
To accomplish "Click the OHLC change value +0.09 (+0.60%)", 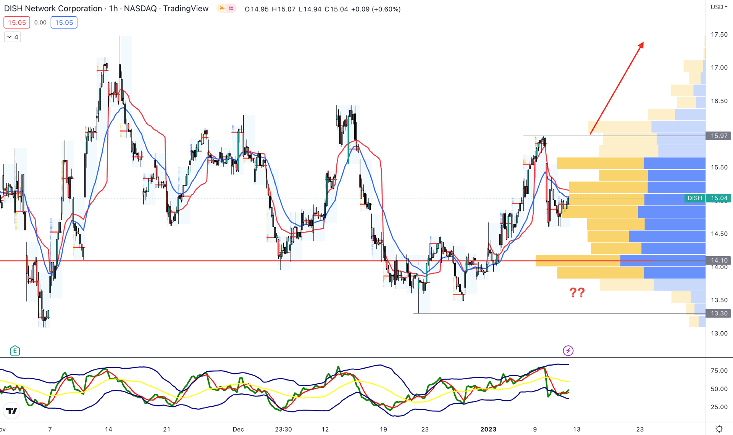I will [x=376, y=9].
